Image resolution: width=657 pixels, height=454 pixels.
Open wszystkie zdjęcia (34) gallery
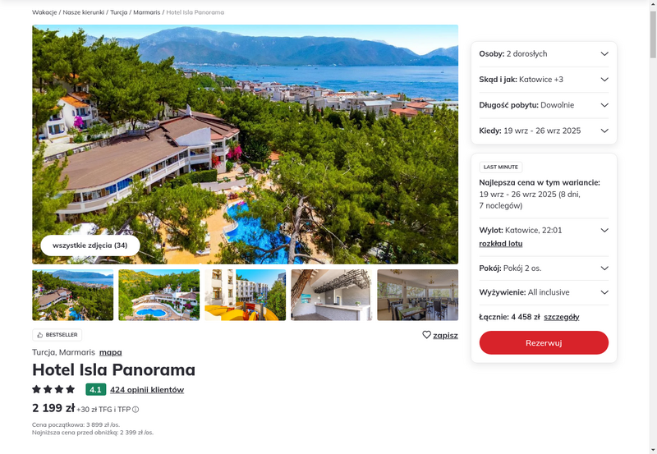(x=90, y=245)
